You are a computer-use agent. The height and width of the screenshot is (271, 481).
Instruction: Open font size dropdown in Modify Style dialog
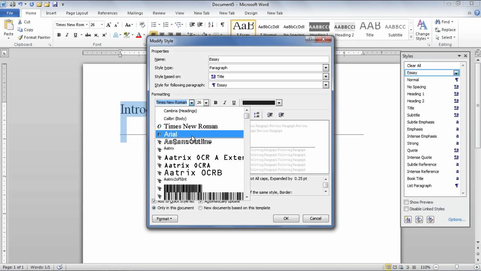206,103
